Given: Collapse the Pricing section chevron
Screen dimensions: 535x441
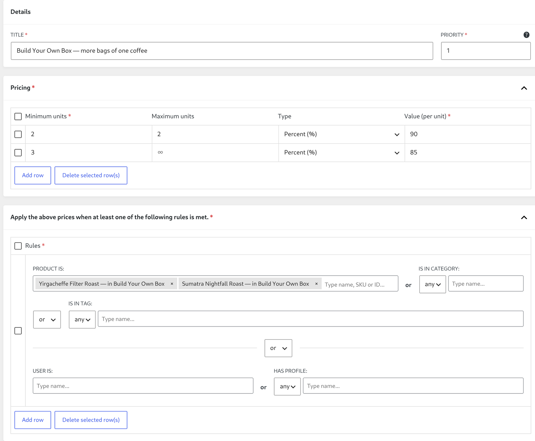Looking at the screenshot, I should click(x=524, y=88).
